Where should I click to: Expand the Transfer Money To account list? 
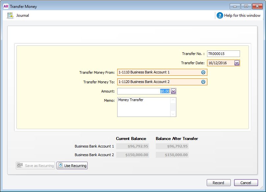click(x=203, y=82)
